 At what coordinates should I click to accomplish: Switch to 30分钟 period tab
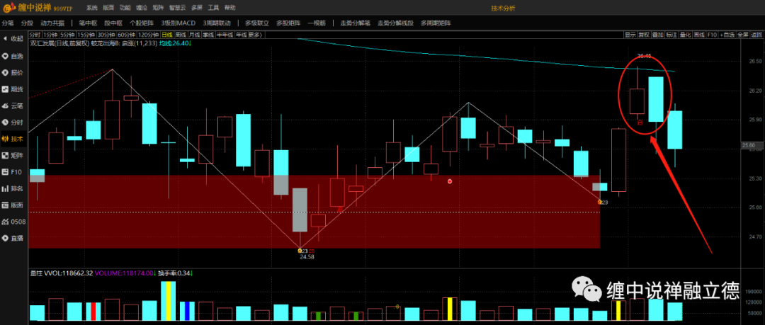(106, 35)
